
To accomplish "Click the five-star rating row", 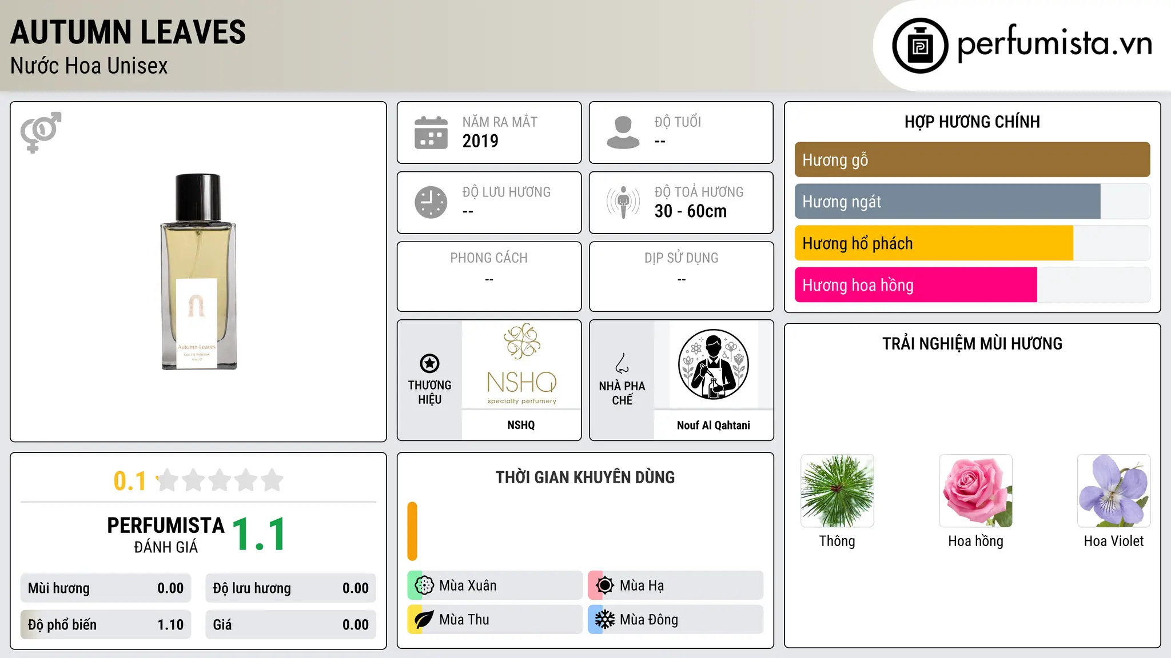I will pos(220,480).
